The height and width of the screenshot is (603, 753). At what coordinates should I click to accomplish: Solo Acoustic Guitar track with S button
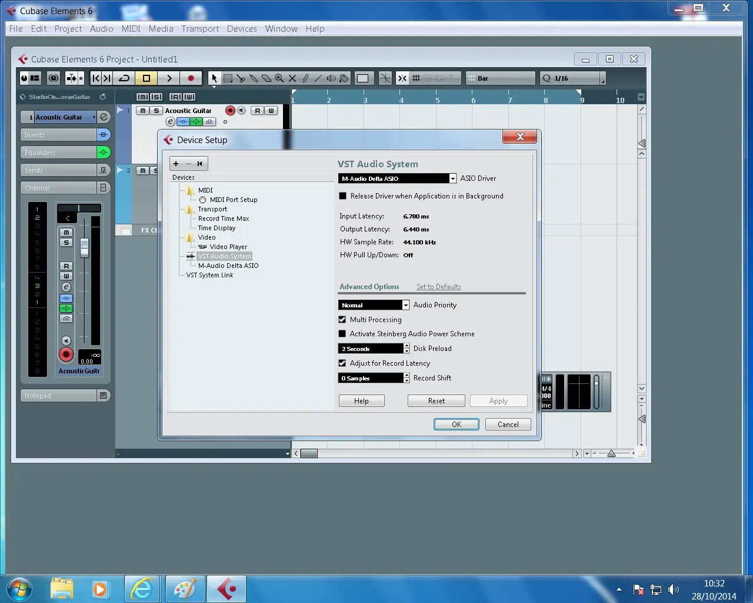click(156, 111)
